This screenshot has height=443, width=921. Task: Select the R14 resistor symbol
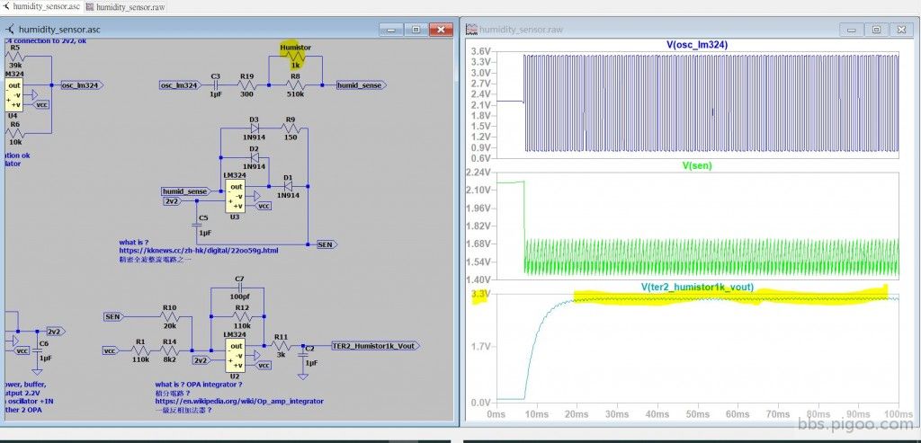[x=170, y=350]
